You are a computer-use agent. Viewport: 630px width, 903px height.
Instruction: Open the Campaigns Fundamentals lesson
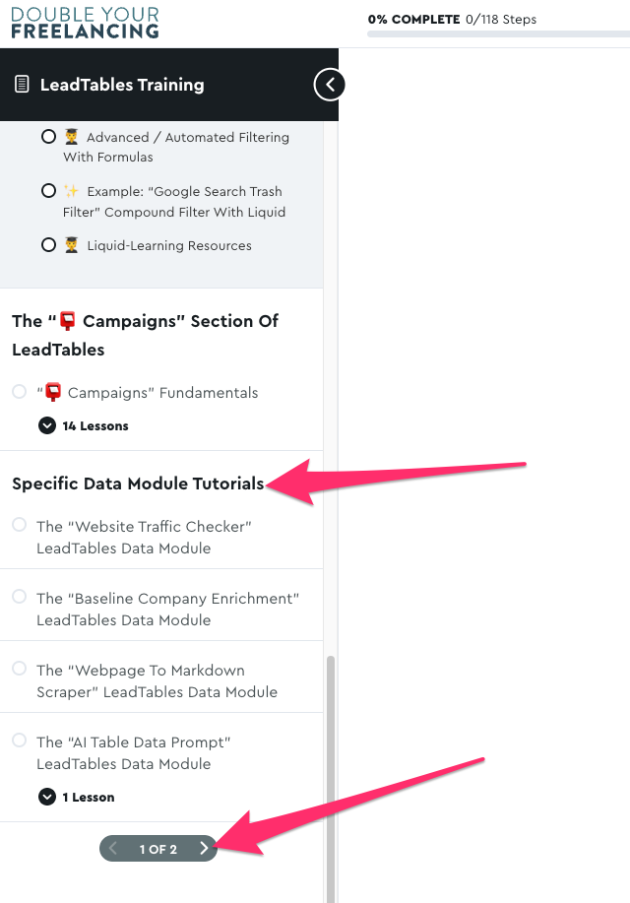point(147,392)
